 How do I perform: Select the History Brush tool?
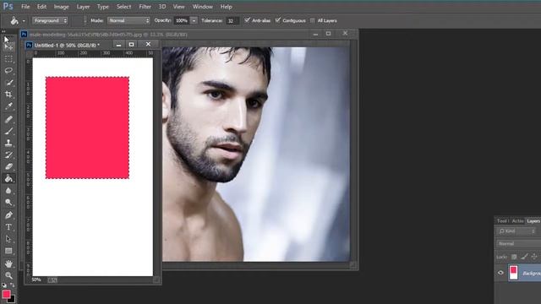point(8,155)
